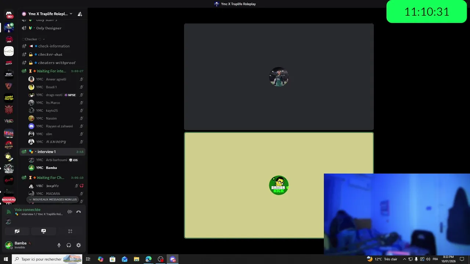Toggle headphone deafen in user panel
The height and width of the screenshot is (264, 470).
(69, 245)
